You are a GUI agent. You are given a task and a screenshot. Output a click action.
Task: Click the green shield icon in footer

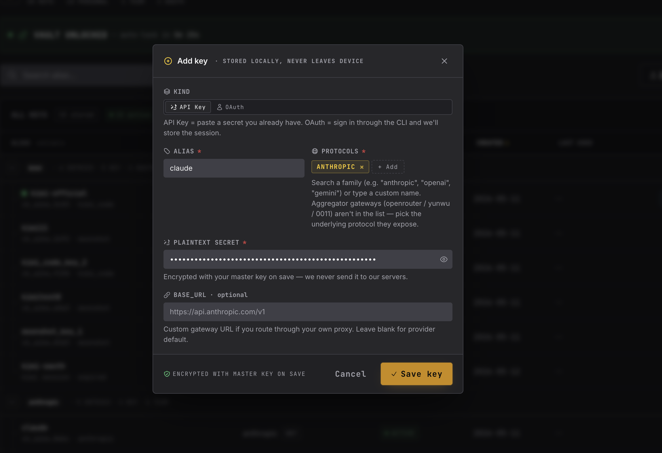pyautogui.click(x=167, y=374)
